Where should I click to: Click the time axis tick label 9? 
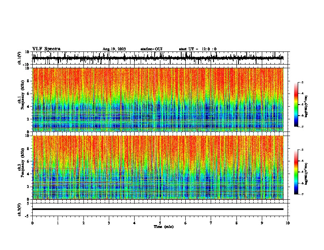[262, 223]
